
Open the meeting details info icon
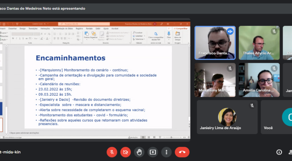[279, 152]
